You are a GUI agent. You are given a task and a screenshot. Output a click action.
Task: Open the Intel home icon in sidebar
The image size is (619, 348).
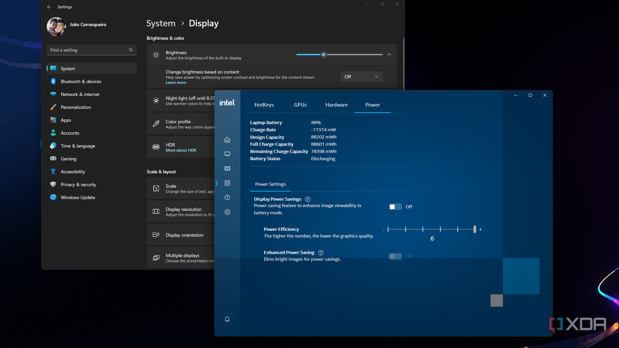pos(227,140)
